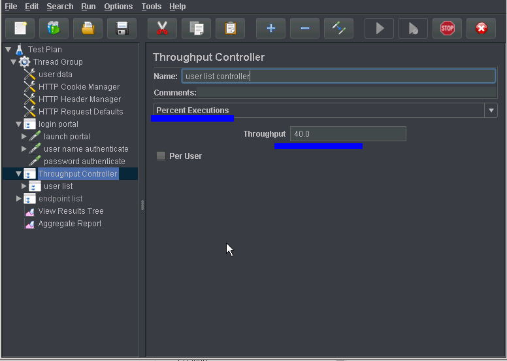Click the Aggregate Report listener icon

[x=30, y=224]
